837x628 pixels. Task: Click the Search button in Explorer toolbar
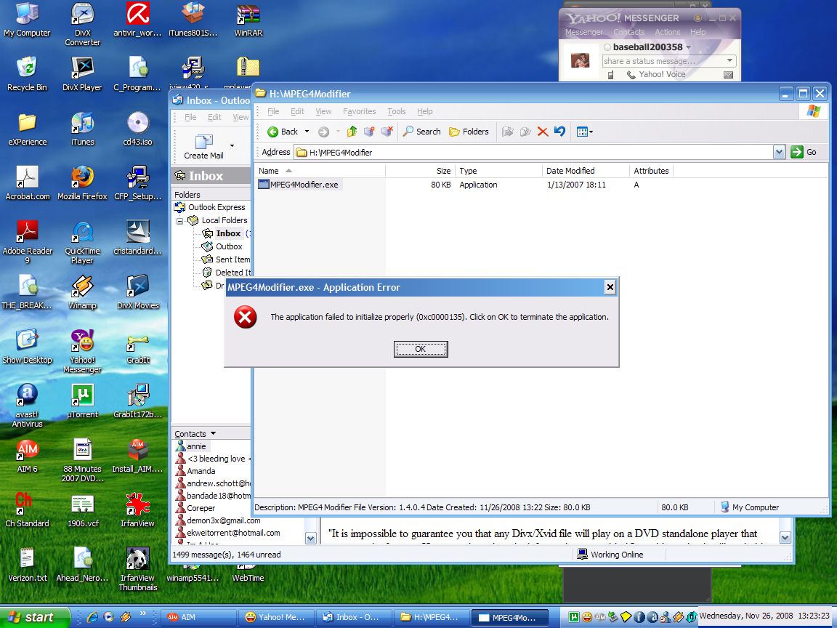[x=421, y=132]
